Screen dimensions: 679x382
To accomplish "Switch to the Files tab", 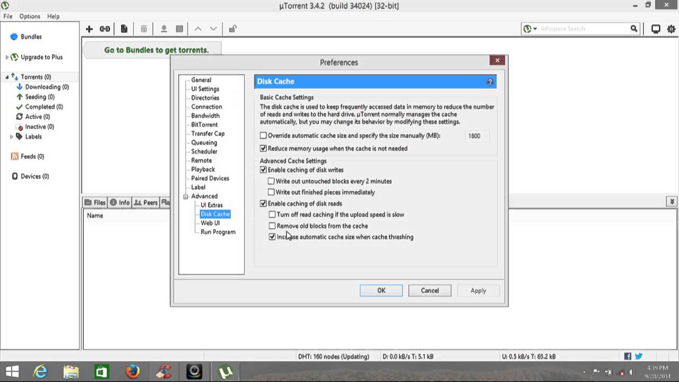I will click(x=95, y=203).
